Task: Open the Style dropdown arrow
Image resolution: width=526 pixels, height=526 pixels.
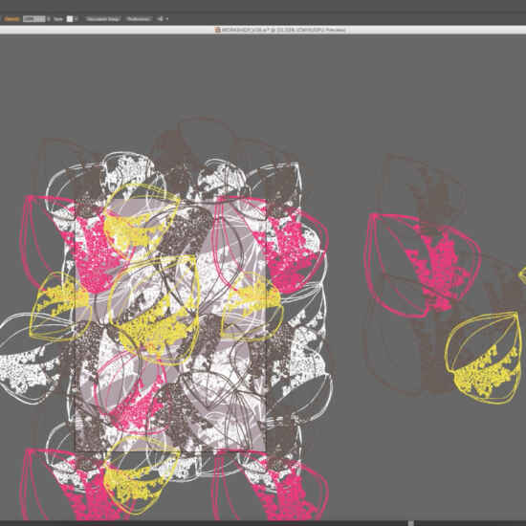Action: point(77,19)
